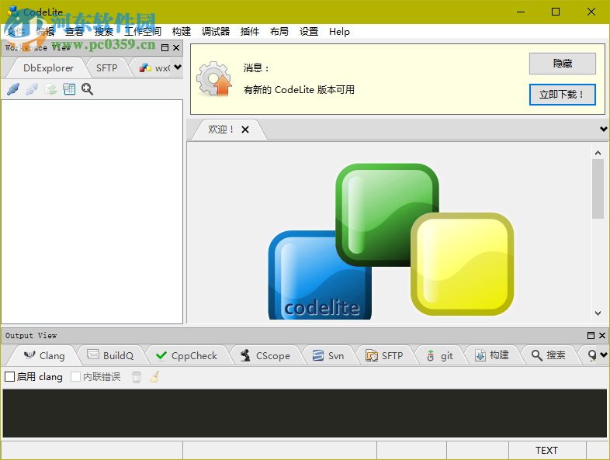This screenshot has width=610, height=460.
Task: Close the Workspace View pane
Action: (x=176, y=47)
